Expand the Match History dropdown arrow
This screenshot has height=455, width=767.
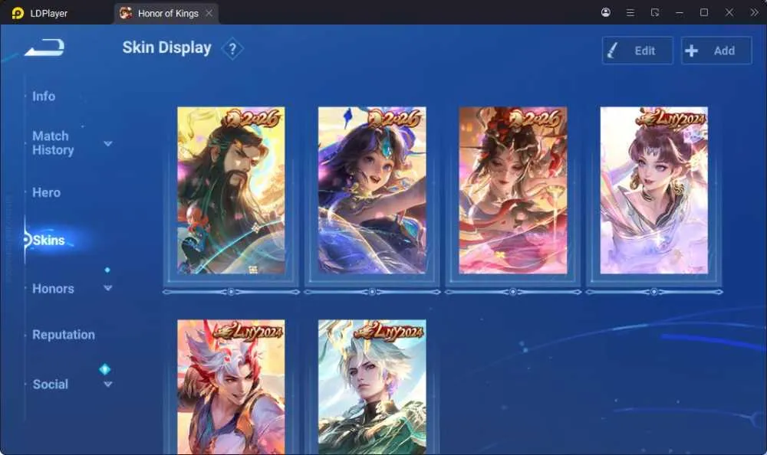tap(108, 143)
